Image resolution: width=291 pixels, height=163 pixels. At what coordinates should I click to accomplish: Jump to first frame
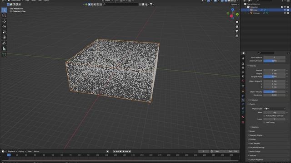[x=114, y=151]
